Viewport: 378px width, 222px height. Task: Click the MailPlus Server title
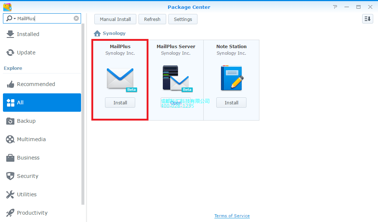(176, 46)
